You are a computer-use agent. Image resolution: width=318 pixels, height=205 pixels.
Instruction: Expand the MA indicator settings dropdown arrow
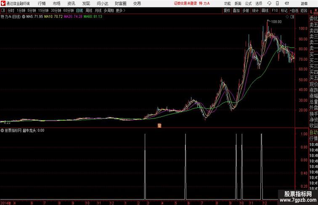coord(24,17)
